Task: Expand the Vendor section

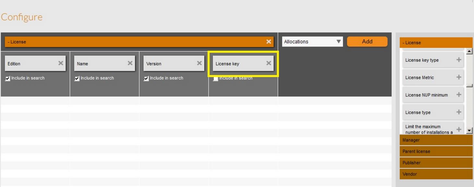Action: coord(436,174)
